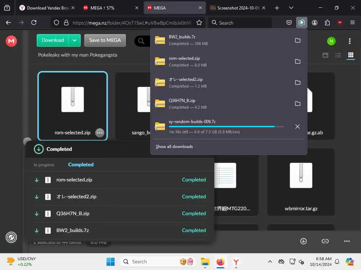361x270 pixels.
Task: Click the MEGA logo in the sidebar
Action: (x=11, y=41)
